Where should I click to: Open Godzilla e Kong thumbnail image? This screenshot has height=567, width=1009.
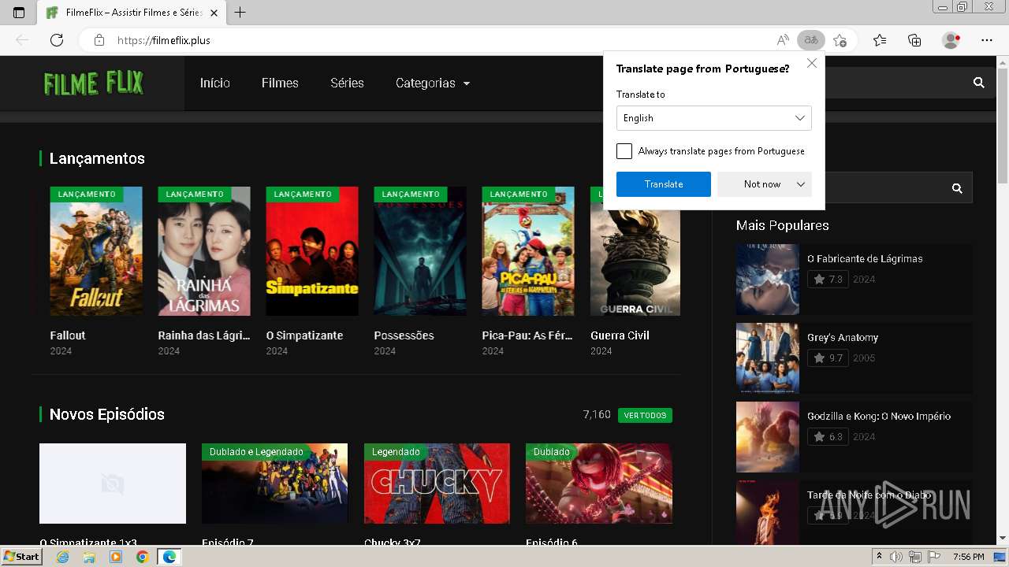768,437
